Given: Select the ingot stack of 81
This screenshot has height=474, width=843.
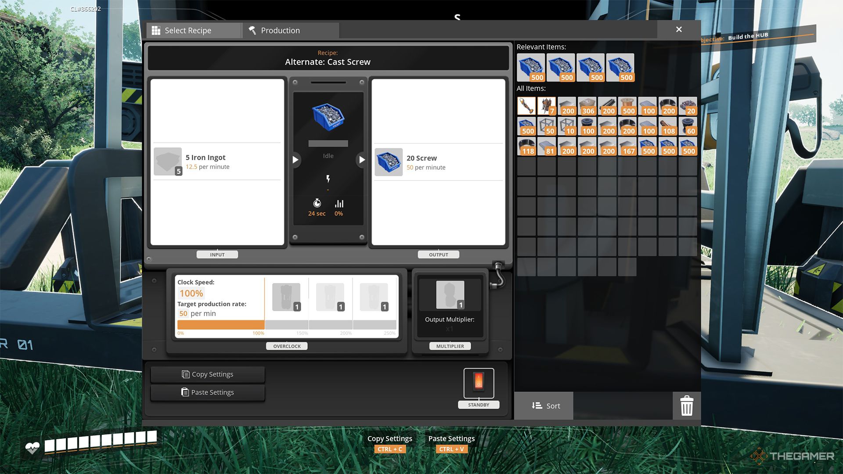Looking at the screenshot, I should 547,147.
